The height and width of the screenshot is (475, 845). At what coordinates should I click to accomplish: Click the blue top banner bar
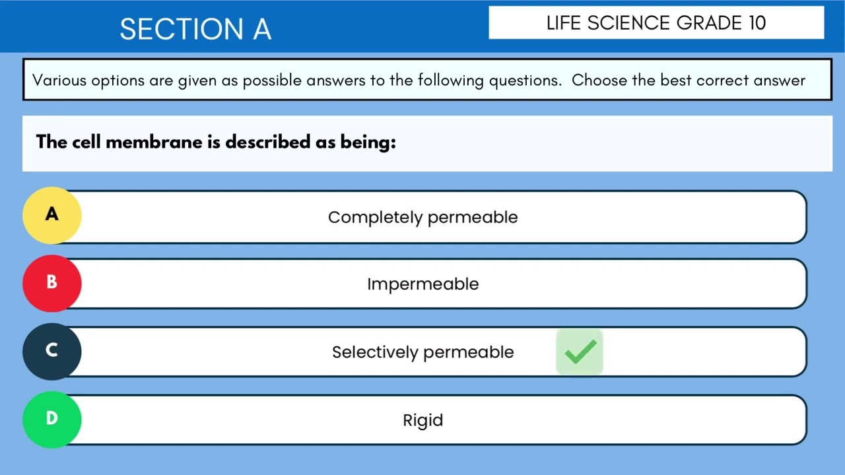(422, 26)
